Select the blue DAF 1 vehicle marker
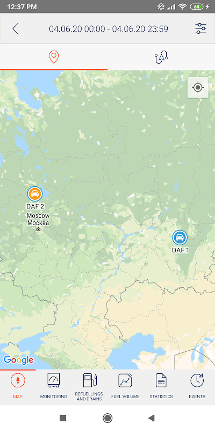 (x=180, y=238)
